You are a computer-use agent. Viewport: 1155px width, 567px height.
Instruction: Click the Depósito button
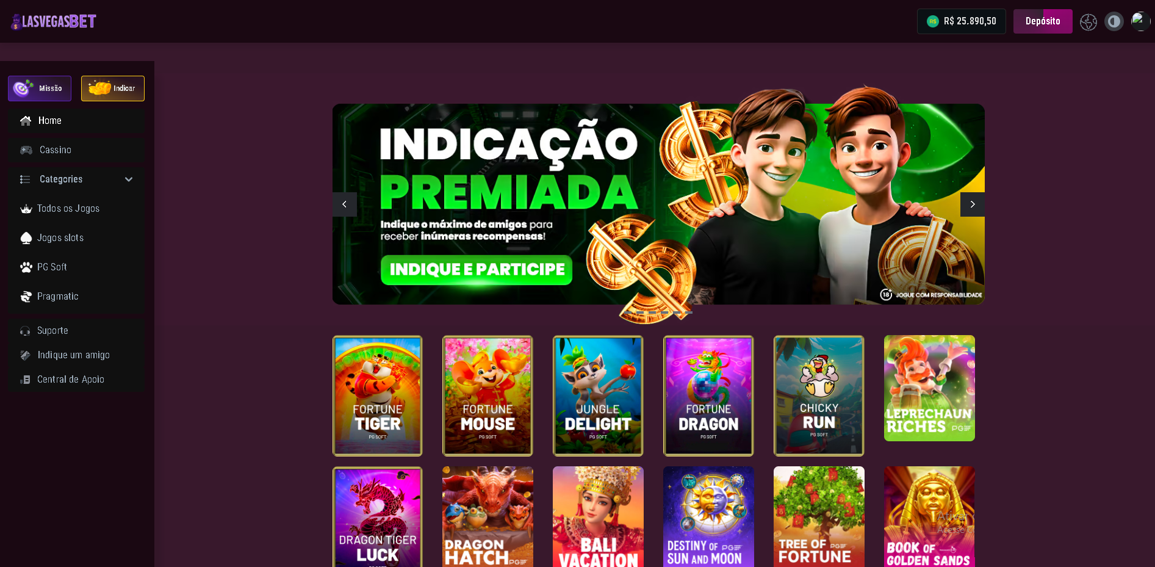[x=1043, y=21]
